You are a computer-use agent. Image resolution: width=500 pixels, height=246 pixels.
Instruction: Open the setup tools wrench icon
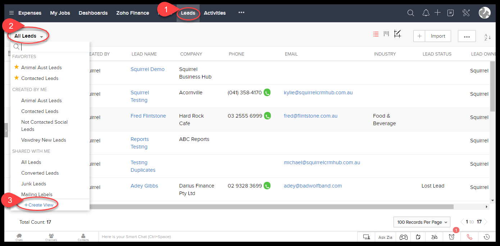click(466, 13)
